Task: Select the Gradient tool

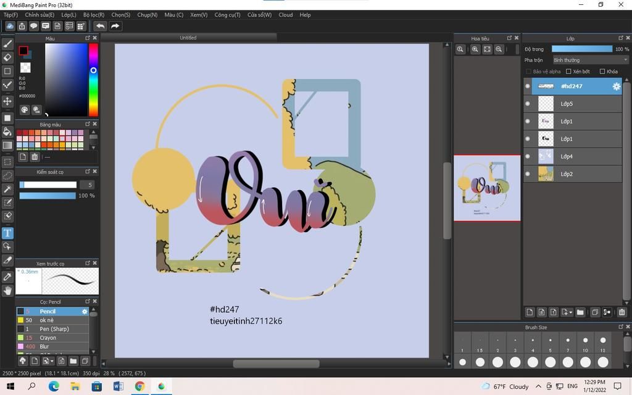Action: tap(7, 145)
